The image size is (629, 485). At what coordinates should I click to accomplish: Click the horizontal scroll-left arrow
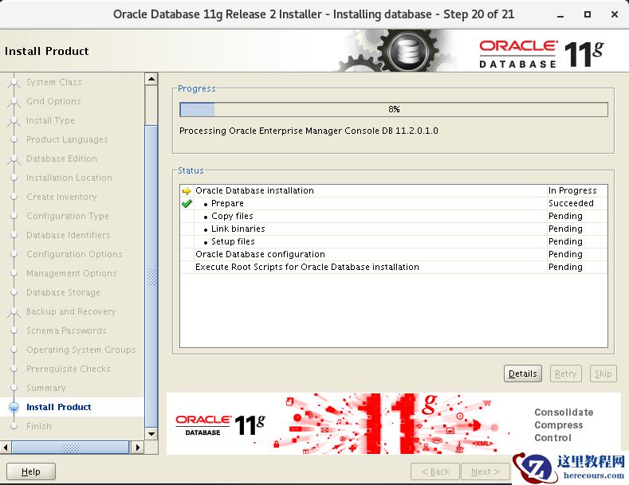coord(6,448)
